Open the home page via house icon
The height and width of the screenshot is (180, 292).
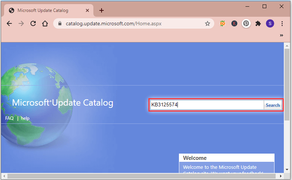coord(45,23)
